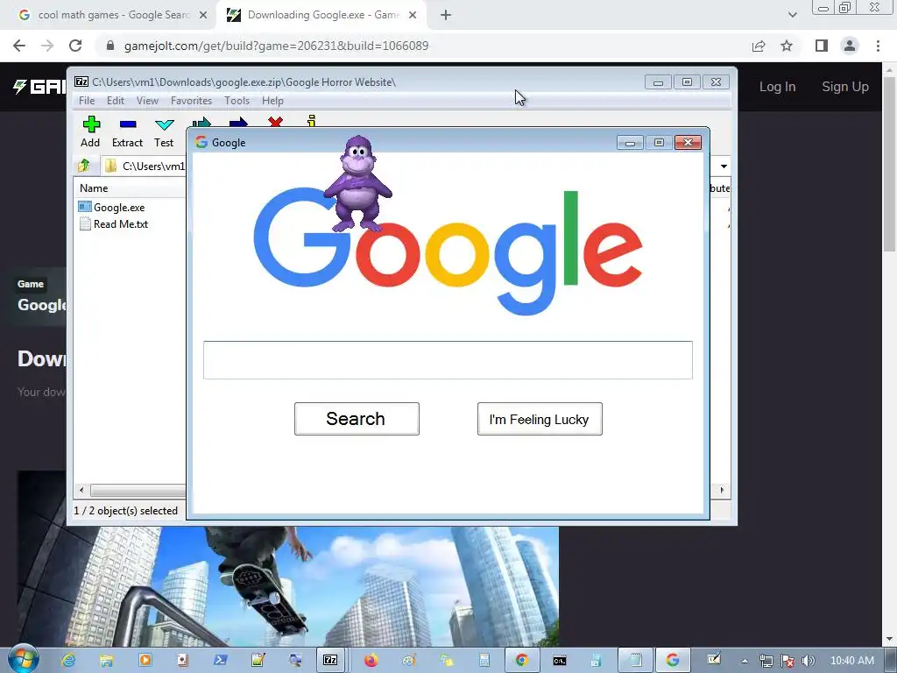
Task: Click the 7-Zip taskbar button
Action: point(330,661)
